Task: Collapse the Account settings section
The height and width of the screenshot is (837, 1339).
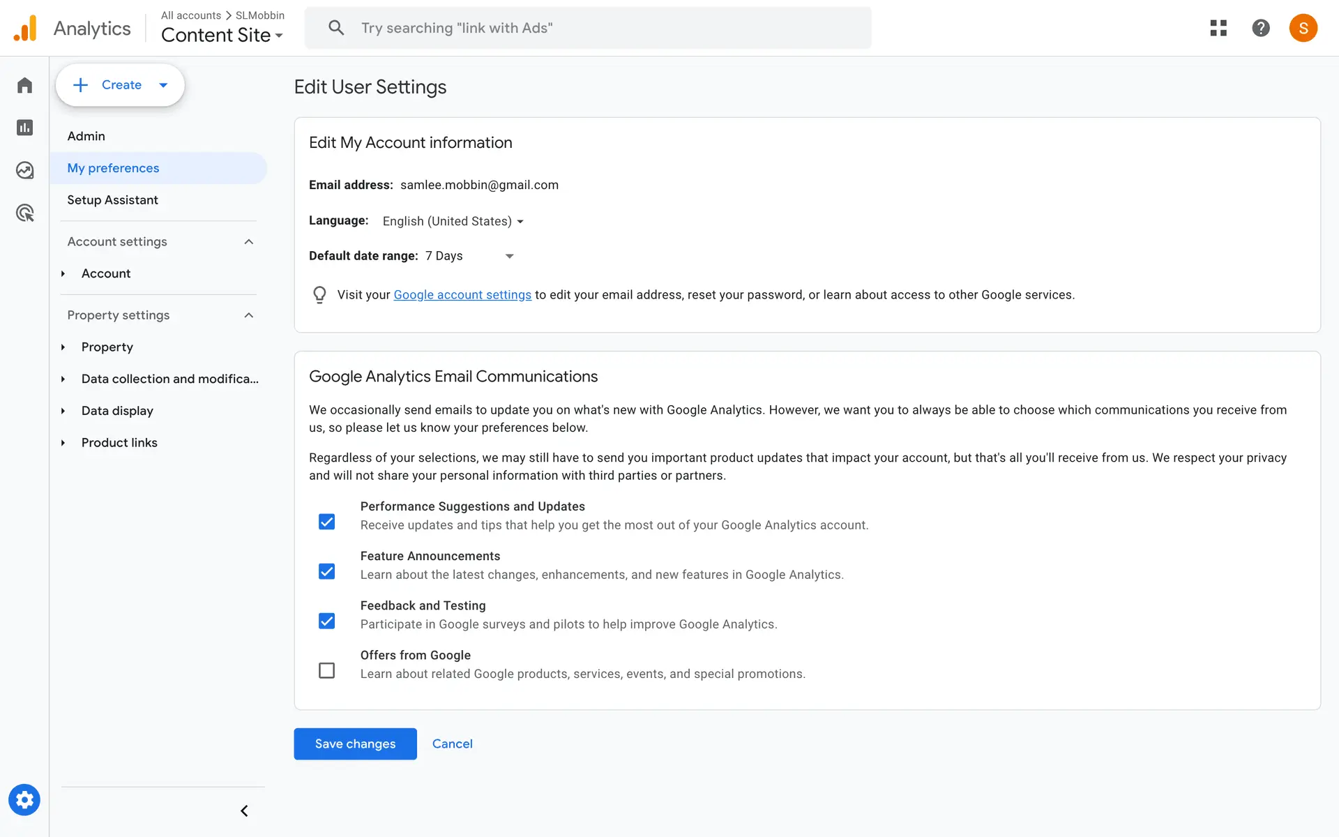Action: coord(248,242)
